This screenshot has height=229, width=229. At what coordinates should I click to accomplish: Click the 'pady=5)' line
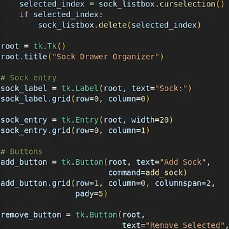click(92, 194)
